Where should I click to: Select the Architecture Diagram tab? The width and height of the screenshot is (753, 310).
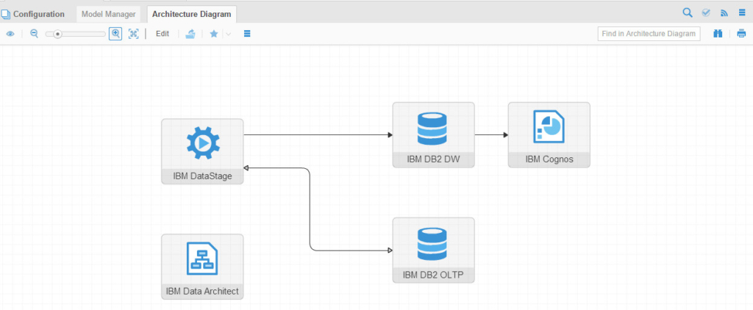(x=192, y=14)
